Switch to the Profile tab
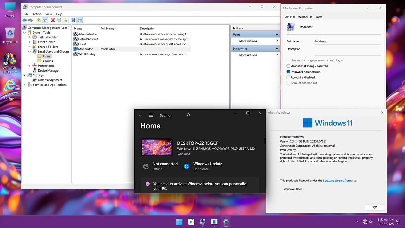 click(318, 17)
